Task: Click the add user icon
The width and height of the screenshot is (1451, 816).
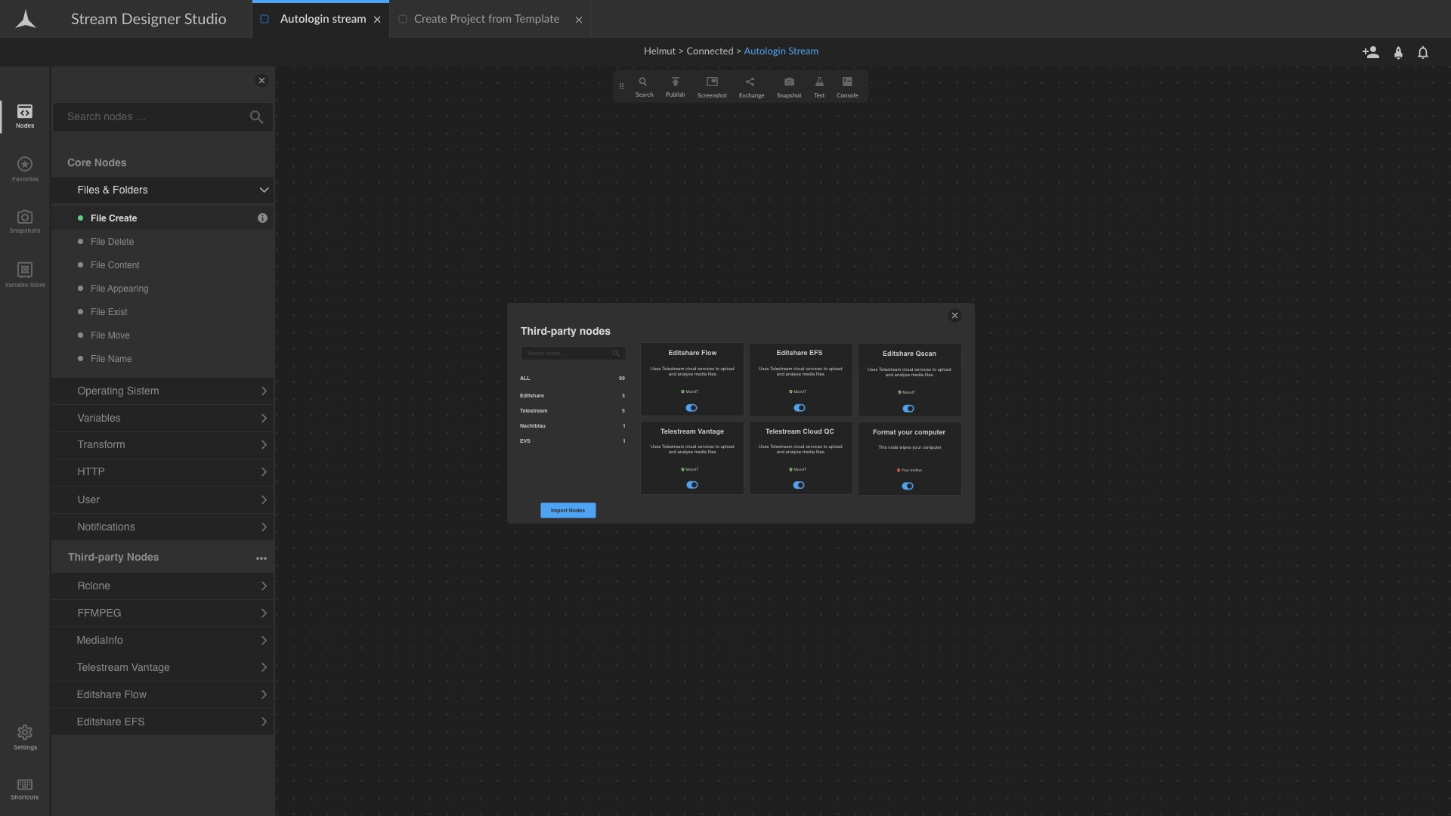Action: (1370, 52)
